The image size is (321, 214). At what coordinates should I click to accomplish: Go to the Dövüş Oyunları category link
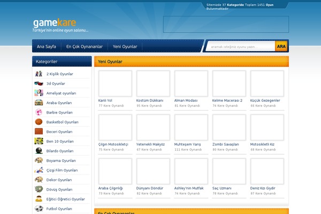click(59, 189)
